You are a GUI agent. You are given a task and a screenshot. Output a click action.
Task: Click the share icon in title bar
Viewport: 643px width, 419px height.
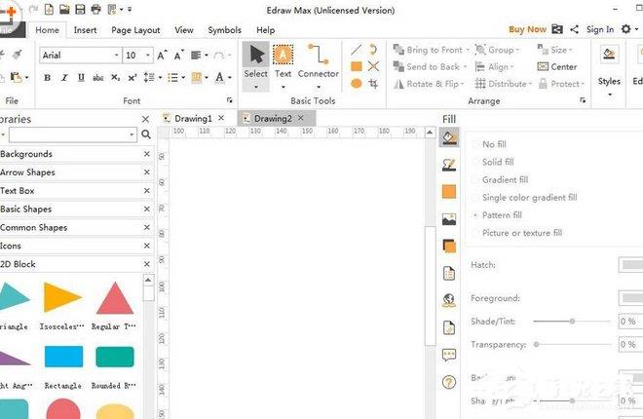click(x=575, y=29)
